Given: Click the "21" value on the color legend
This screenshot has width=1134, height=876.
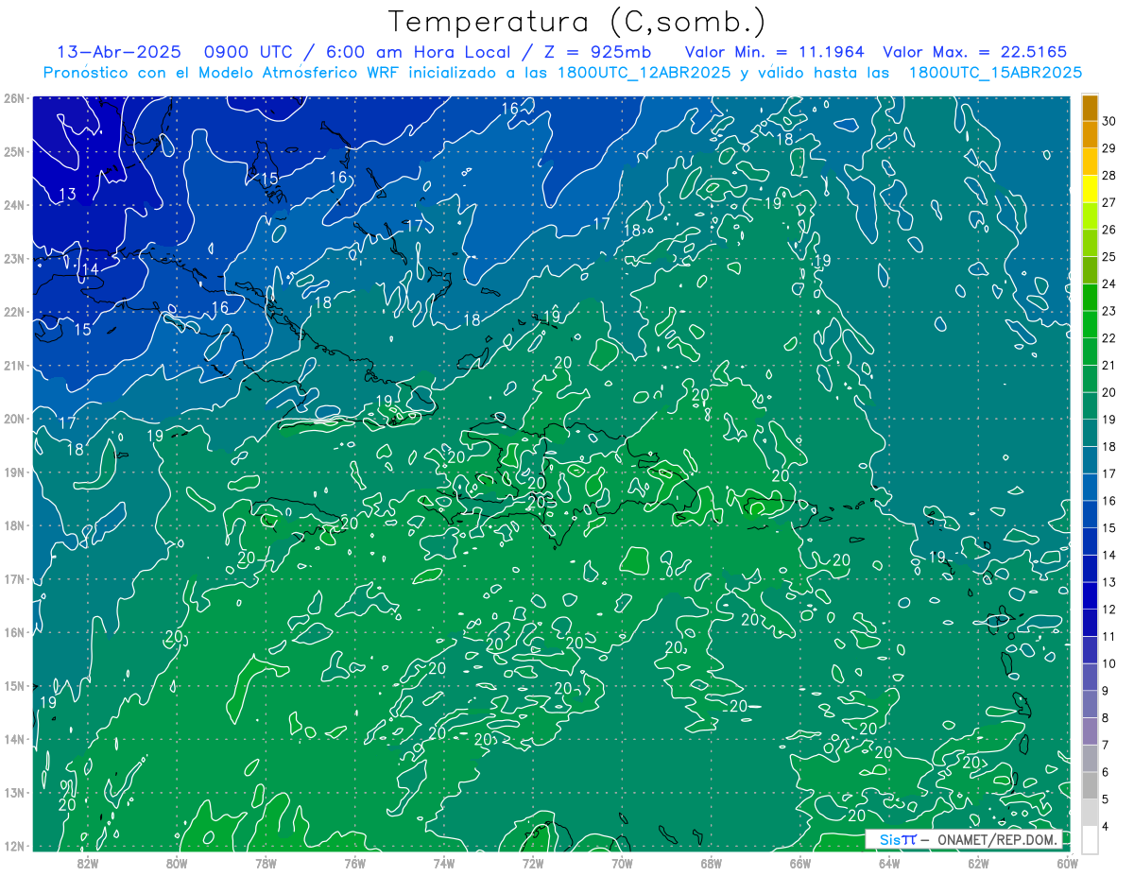Looking at the screenshot, I should [1109, 365].
